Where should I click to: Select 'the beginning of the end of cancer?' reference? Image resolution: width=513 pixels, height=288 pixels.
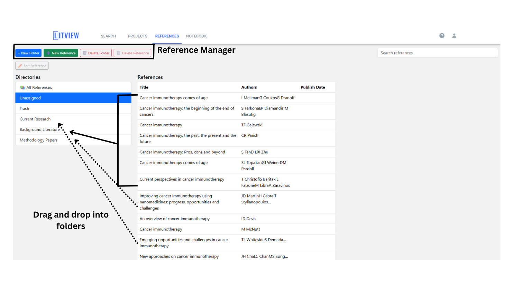236,111
